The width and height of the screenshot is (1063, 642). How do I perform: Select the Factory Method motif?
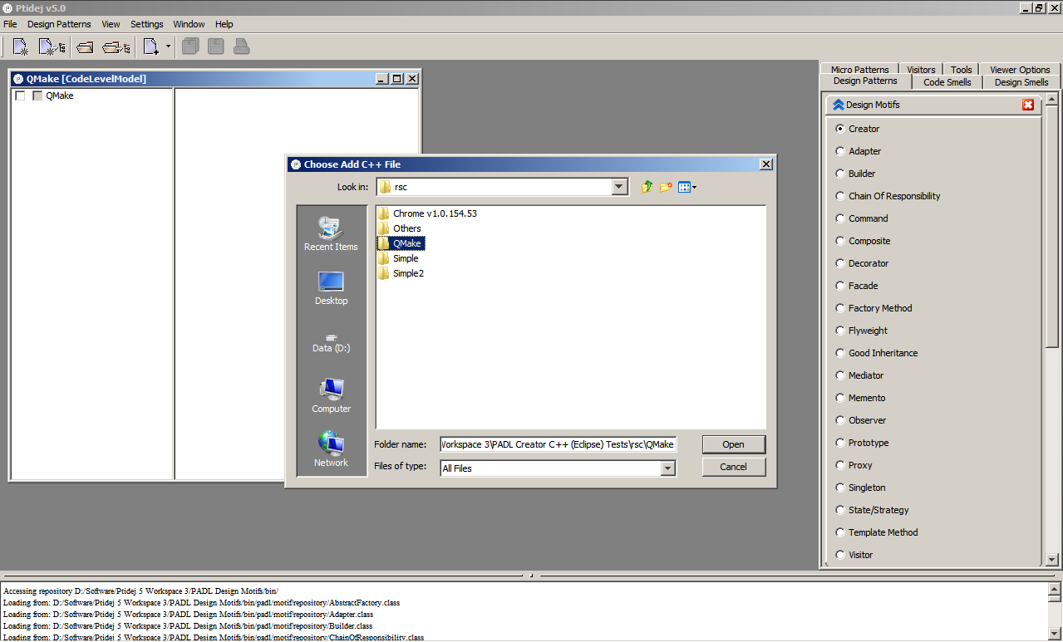[x=839, y=308]
